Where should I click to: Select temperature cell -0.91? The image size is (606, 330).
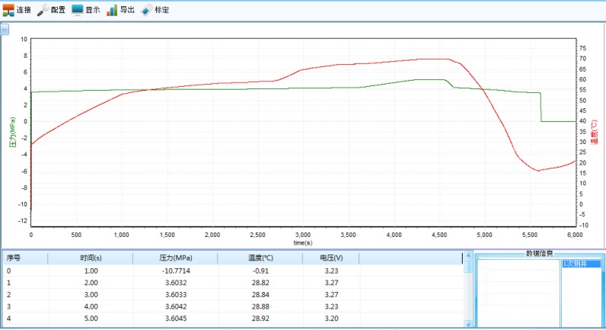(260, 271)
